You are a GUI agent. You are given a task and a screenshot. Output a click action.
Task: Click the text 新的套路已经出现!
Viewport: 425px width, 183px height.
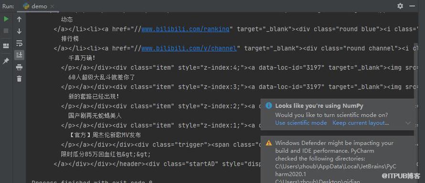click(x=94, y=97)
